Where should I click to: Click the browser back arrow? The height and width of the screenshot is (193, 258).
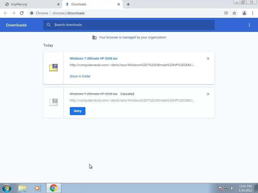pyautogui.click(x=6, y=13)
